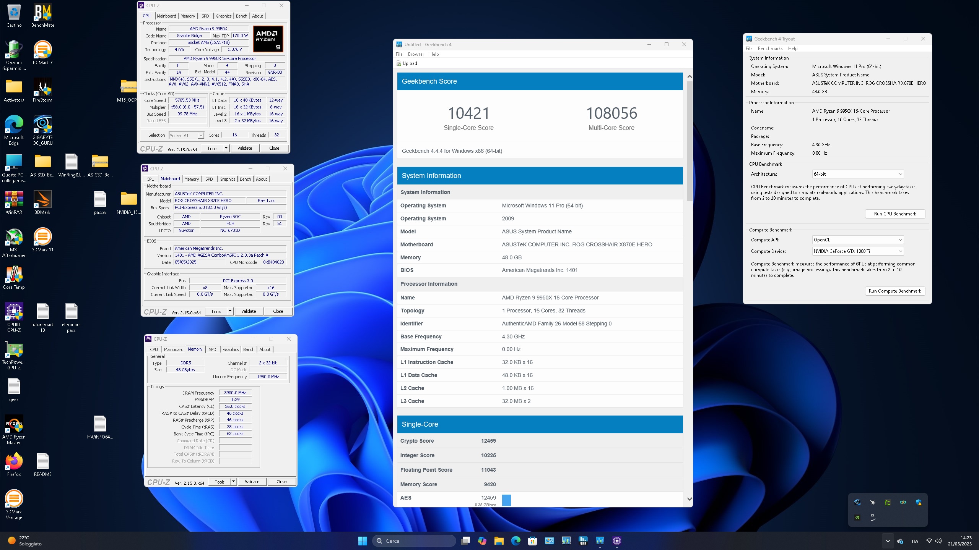This screenshot has height=550, width=979.
Task: Open the Activators folder on the desktop
Action: coord(14,91)
